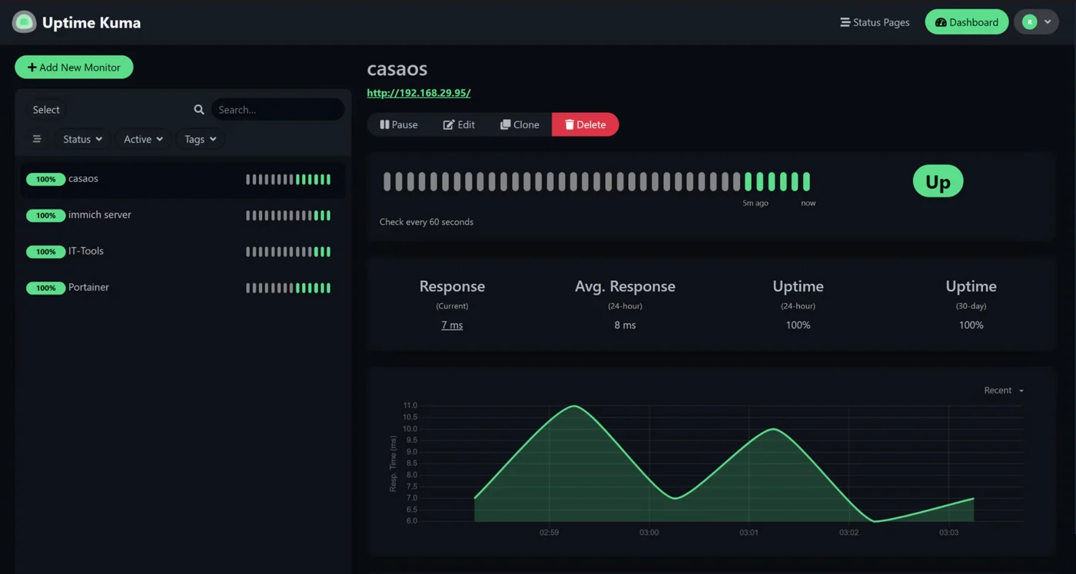Open Status Pages
This screenshot has width=1076, height=574.
click(875, 22)
